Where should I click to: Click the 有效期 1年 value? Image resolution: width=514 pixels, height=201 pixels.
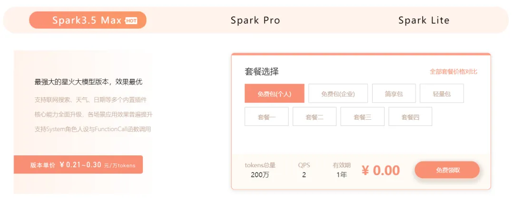pyautogui.click(x=341, y=175)
